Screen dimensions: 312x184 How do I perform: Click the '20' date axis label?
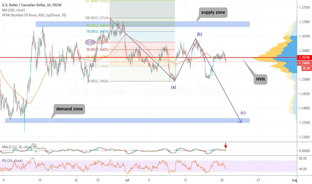tap(222, 180)
